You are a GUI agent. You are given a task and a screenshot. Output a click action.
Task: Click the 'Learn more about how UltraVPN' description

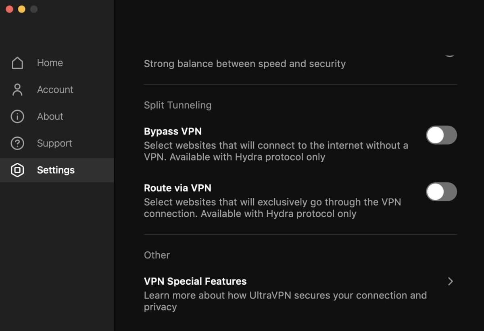pyautogui.click(x=285, y=301)
